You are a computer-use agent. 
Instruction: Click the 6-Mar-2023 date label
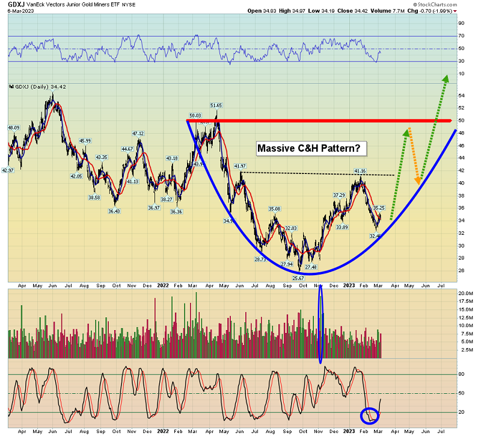click(x=21, y=11)
